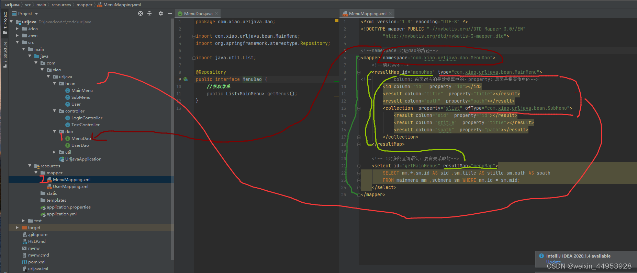Screen dimensions: 637x273
Task: Expand the test folder
Action: 23,221
